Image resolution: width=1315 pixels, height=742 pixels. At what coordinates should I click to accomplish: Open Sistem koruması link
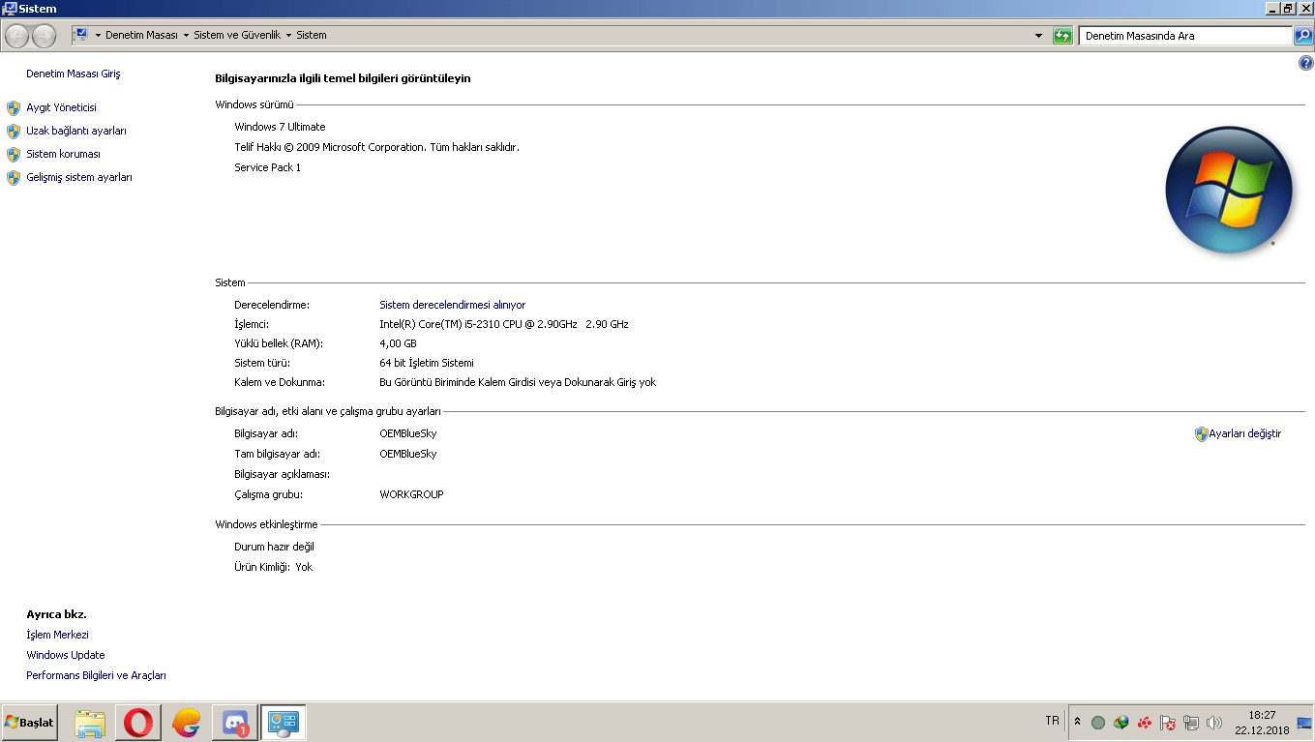(63, 154)
